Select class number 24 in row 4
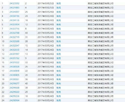Image resolution: width=125 pixels, height=102 pixels. tap(26, 16)
